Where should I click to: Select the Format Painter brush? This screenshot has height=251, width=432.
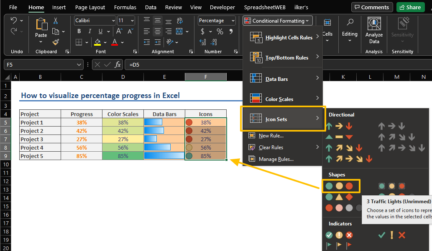pyautogui.click(x=56, y=42)
